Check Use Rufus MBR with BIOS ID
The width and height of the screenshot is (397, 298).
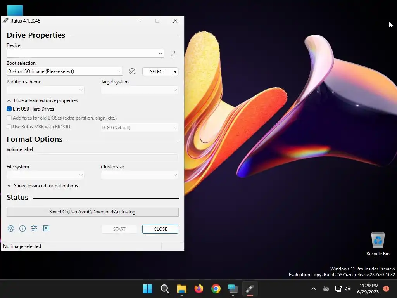point(9,127)
